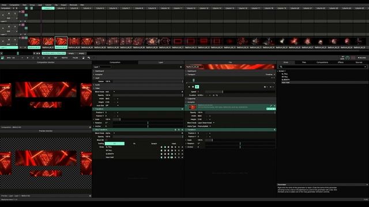Screen dimensions: 369x207
Task: Start recording with the RECORD button
Action: [x=362, y=57]
